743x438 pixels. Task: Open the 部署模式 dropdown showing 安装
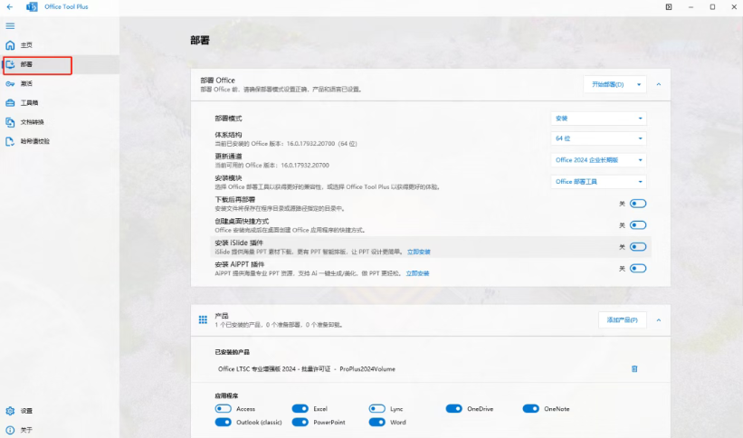click(x=598, y=119)
